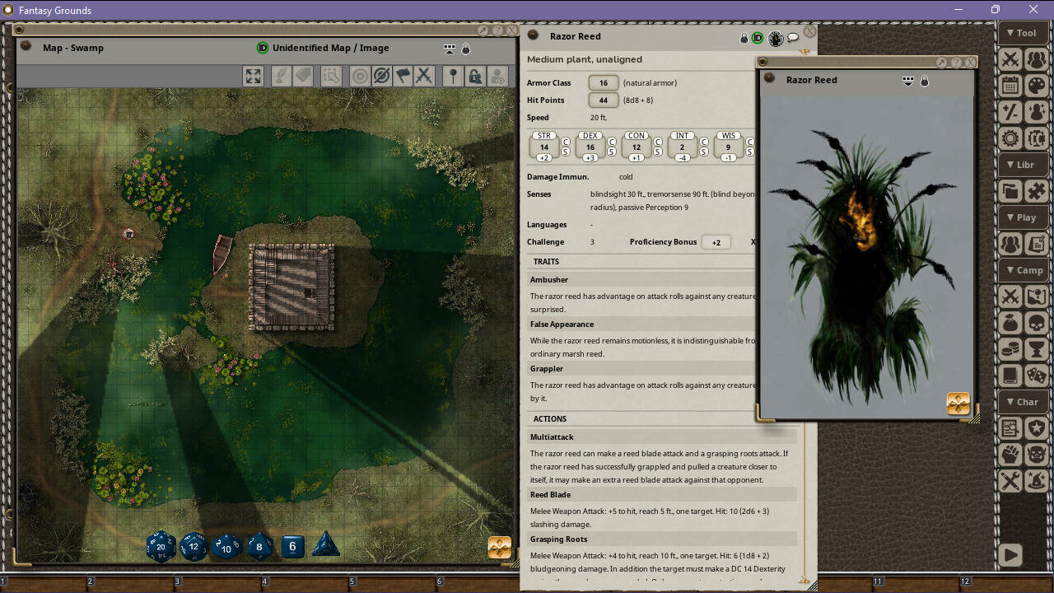Viewport: 1054px width, 593px height.
Task: Open the Options gear in sidebar
Action: [x=1010, y=138]
